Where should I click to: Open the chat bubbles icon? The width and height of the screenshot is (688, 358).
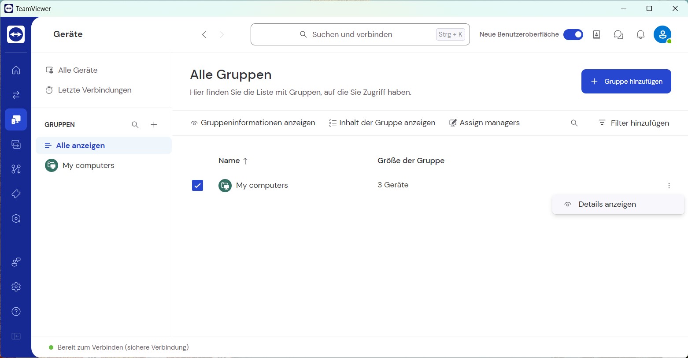point(618,34)
